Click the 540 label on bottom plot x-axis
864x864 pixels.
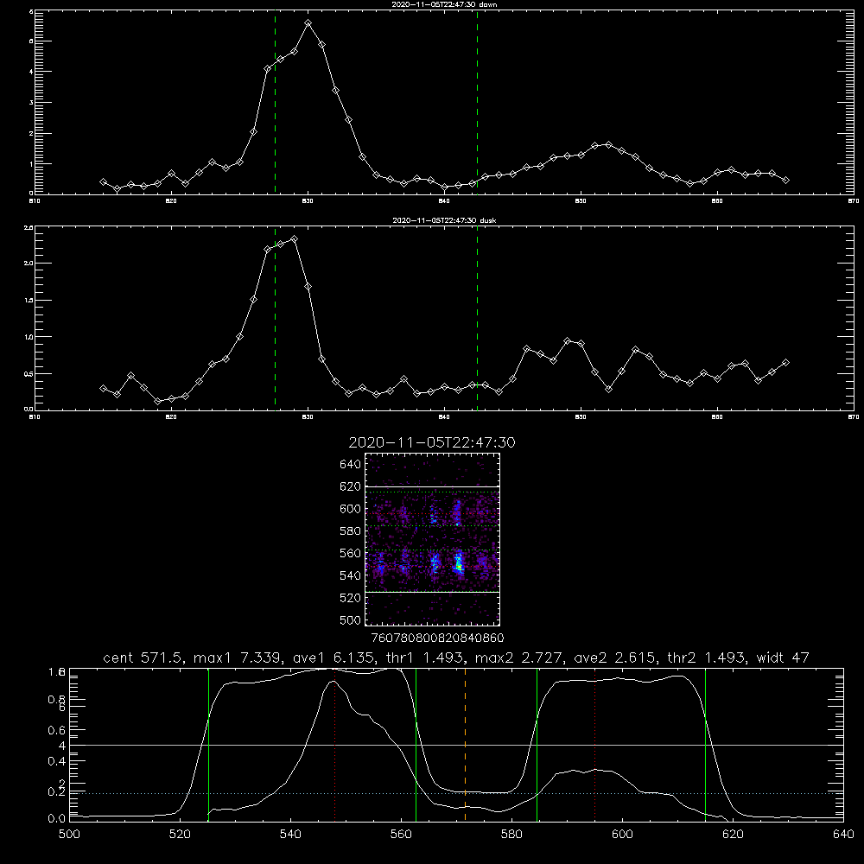coord(290,835)
